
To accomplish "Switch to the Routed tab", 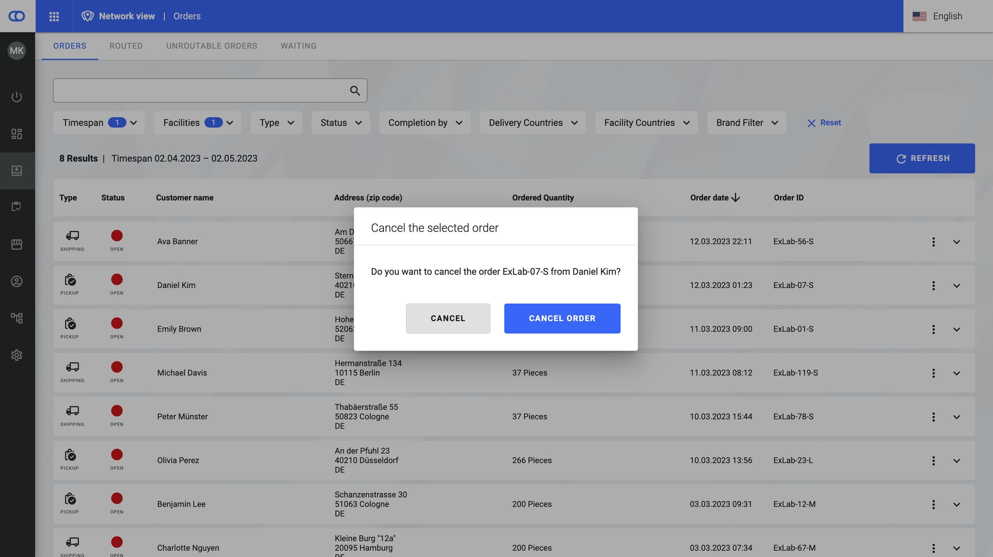I will [126, 46].
